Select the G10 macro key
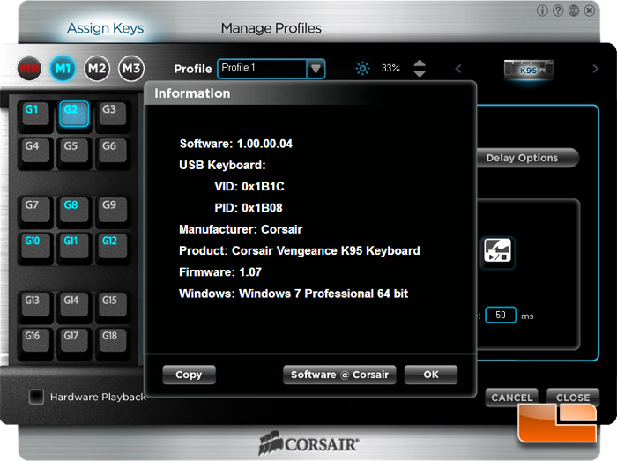Image resolution: width=617 pixels, height=461 pixels. [x=35, y=245]
